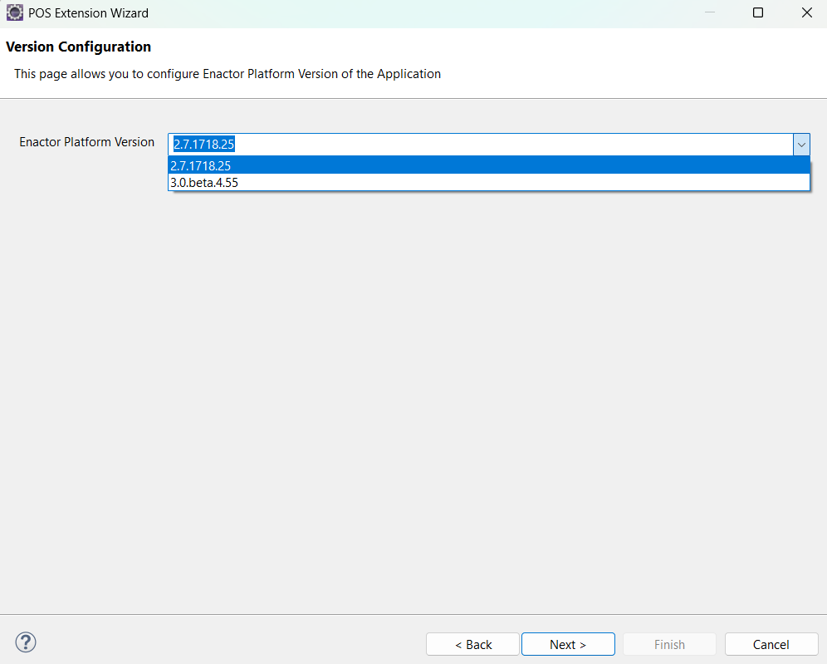Viewport: 827px width, 664px height.
Task: Select the help icon at bottom left
Action: (x=25, y=642)
